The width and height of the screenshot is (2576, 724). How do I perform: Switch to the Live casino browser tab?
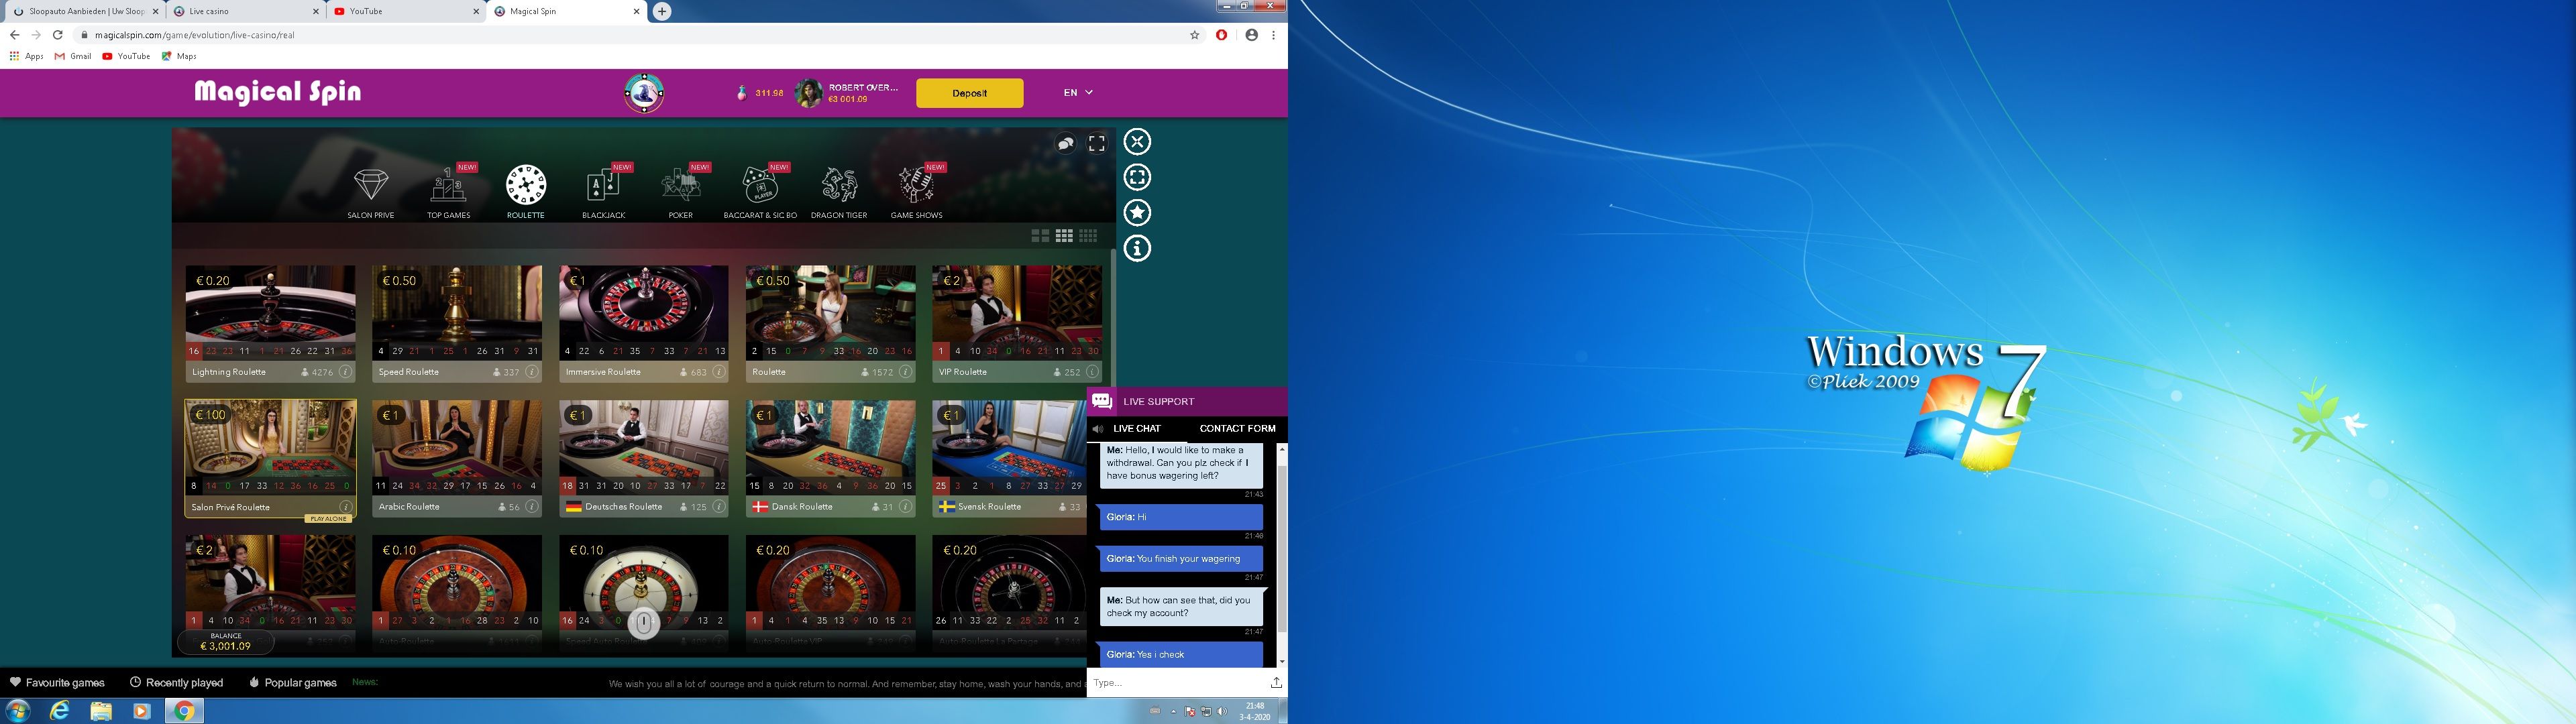(x=246, y=11)
